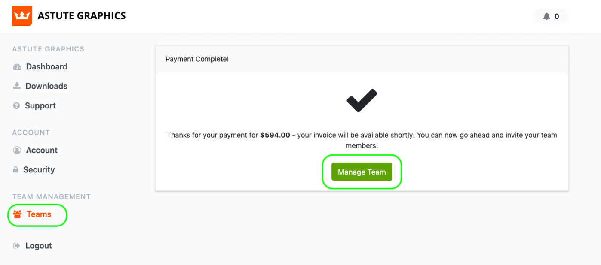Open Security settings link
This screenshot has height=265, width=601.
click(x=39, y=170)
